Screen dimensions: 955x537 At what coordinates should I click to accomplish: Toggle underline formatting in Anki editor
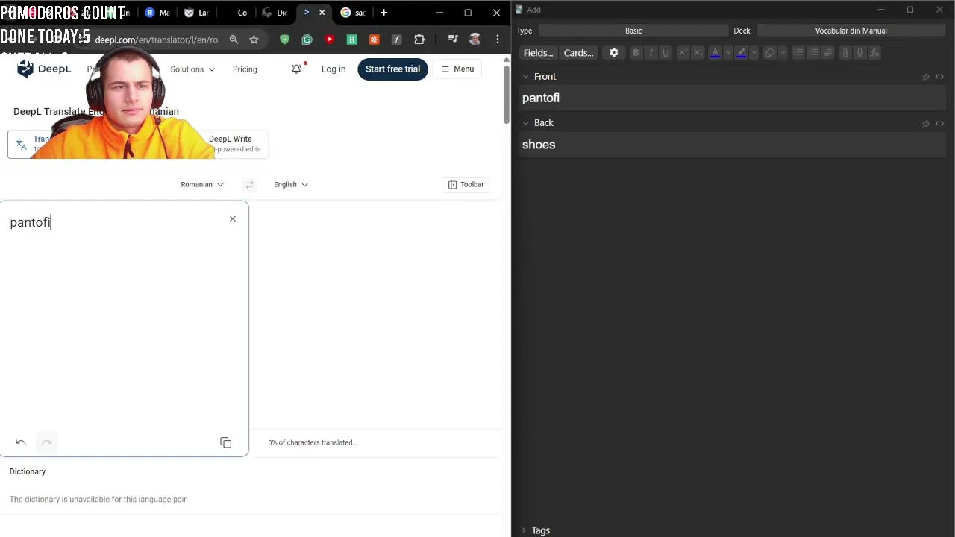pyautogui.click(x=666, y=53)
